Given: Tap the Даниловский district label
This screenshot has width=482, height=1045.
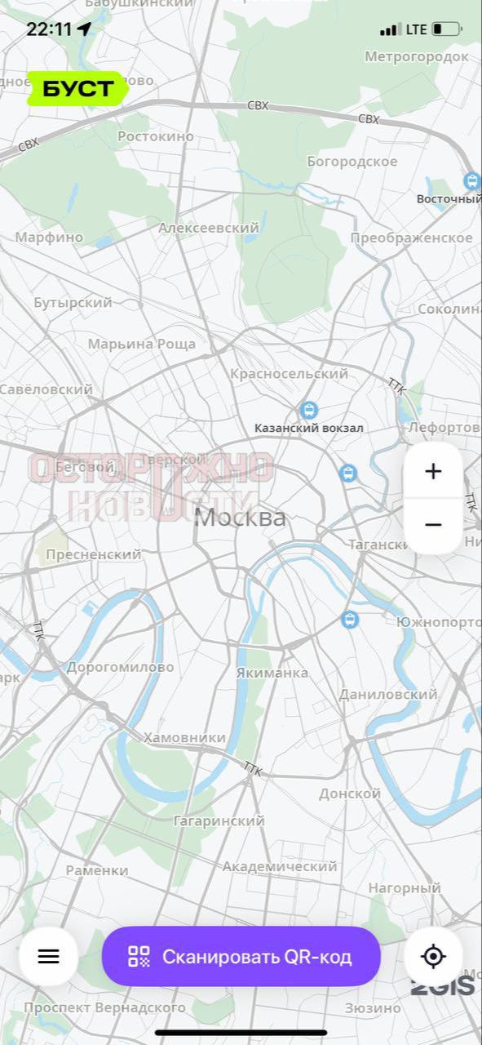Looking at the screenshot, I should (x=388, y=694).
